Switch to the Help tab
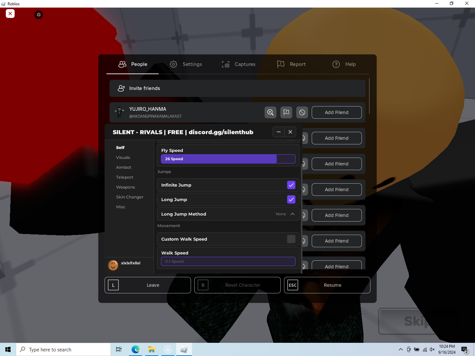This screenshot has height=356, width=475. [x=344, y=64]
